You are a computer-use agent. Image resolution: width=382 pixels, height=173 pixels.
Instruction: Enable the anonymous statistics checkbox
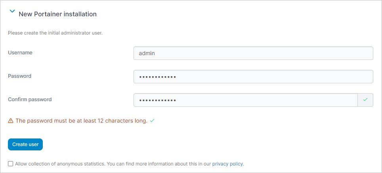[10, 164]
